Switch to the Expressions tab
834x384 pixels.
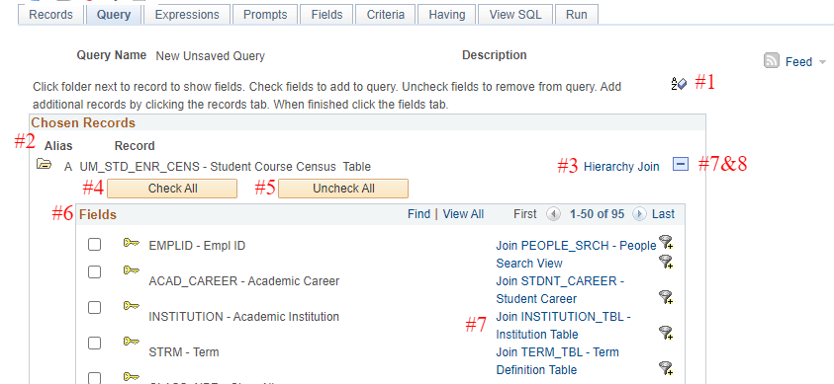[187, 15]
